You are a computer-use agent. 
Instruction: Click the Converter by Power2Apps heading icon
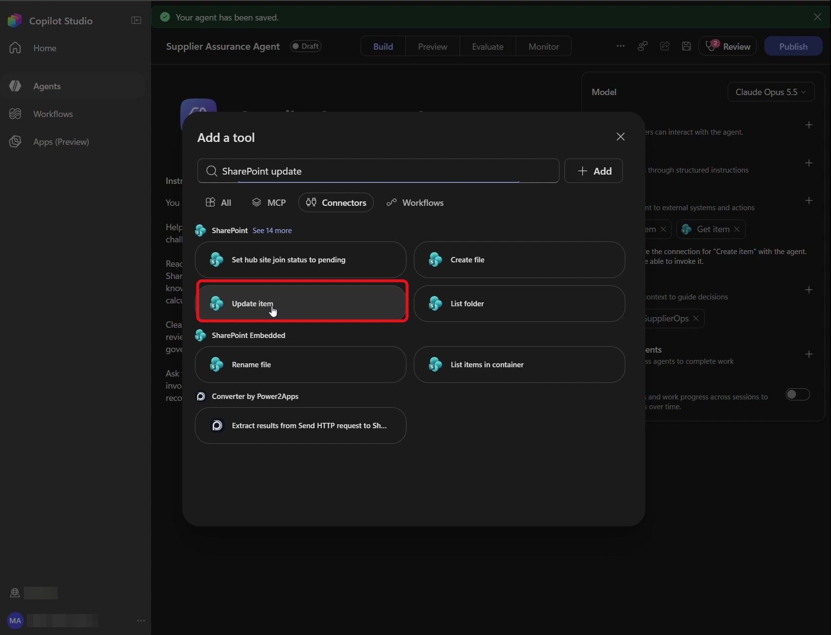coord(200,396)
